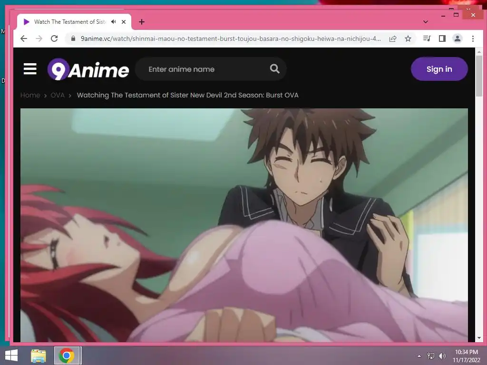This screenshot has width=487, height=365.
Task: Click the page scrollbar up arrow
Action: pyautogui.click(x=479, y=52)
